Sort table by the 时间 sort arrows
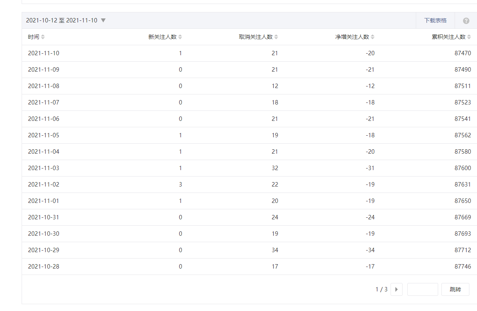The height and width of the screenshot is (311, 477). pos(43,37)
